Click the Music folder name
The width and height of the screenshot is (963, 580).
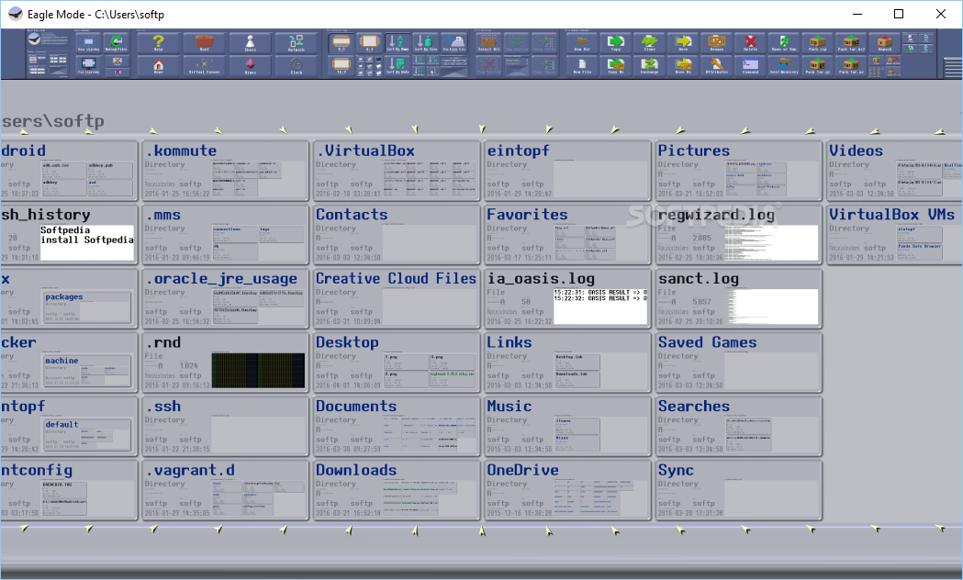(509, 407)
